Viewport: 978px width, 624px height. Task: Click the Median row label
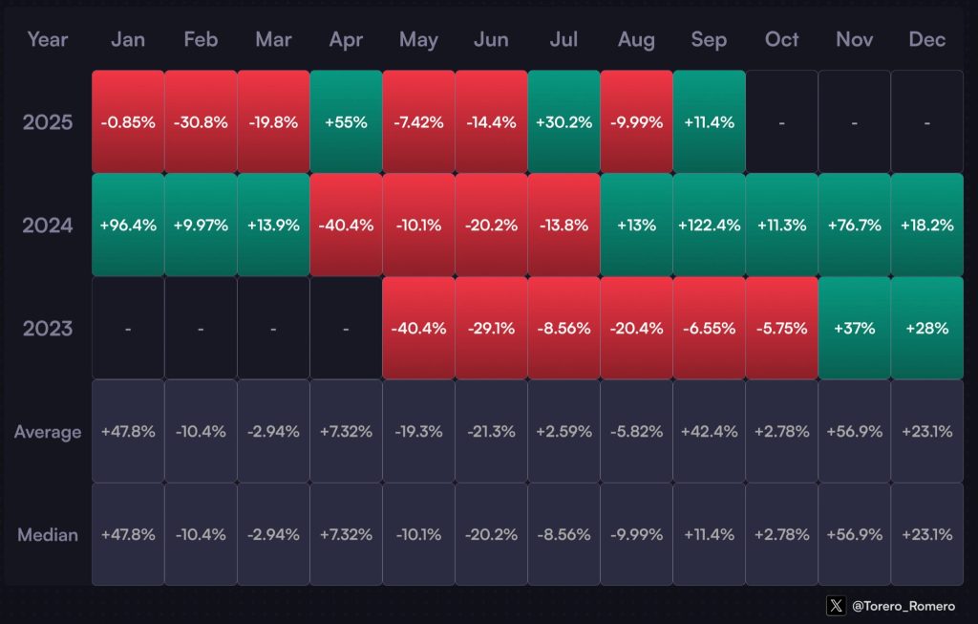pyautogui.click(x=48, y=535)
